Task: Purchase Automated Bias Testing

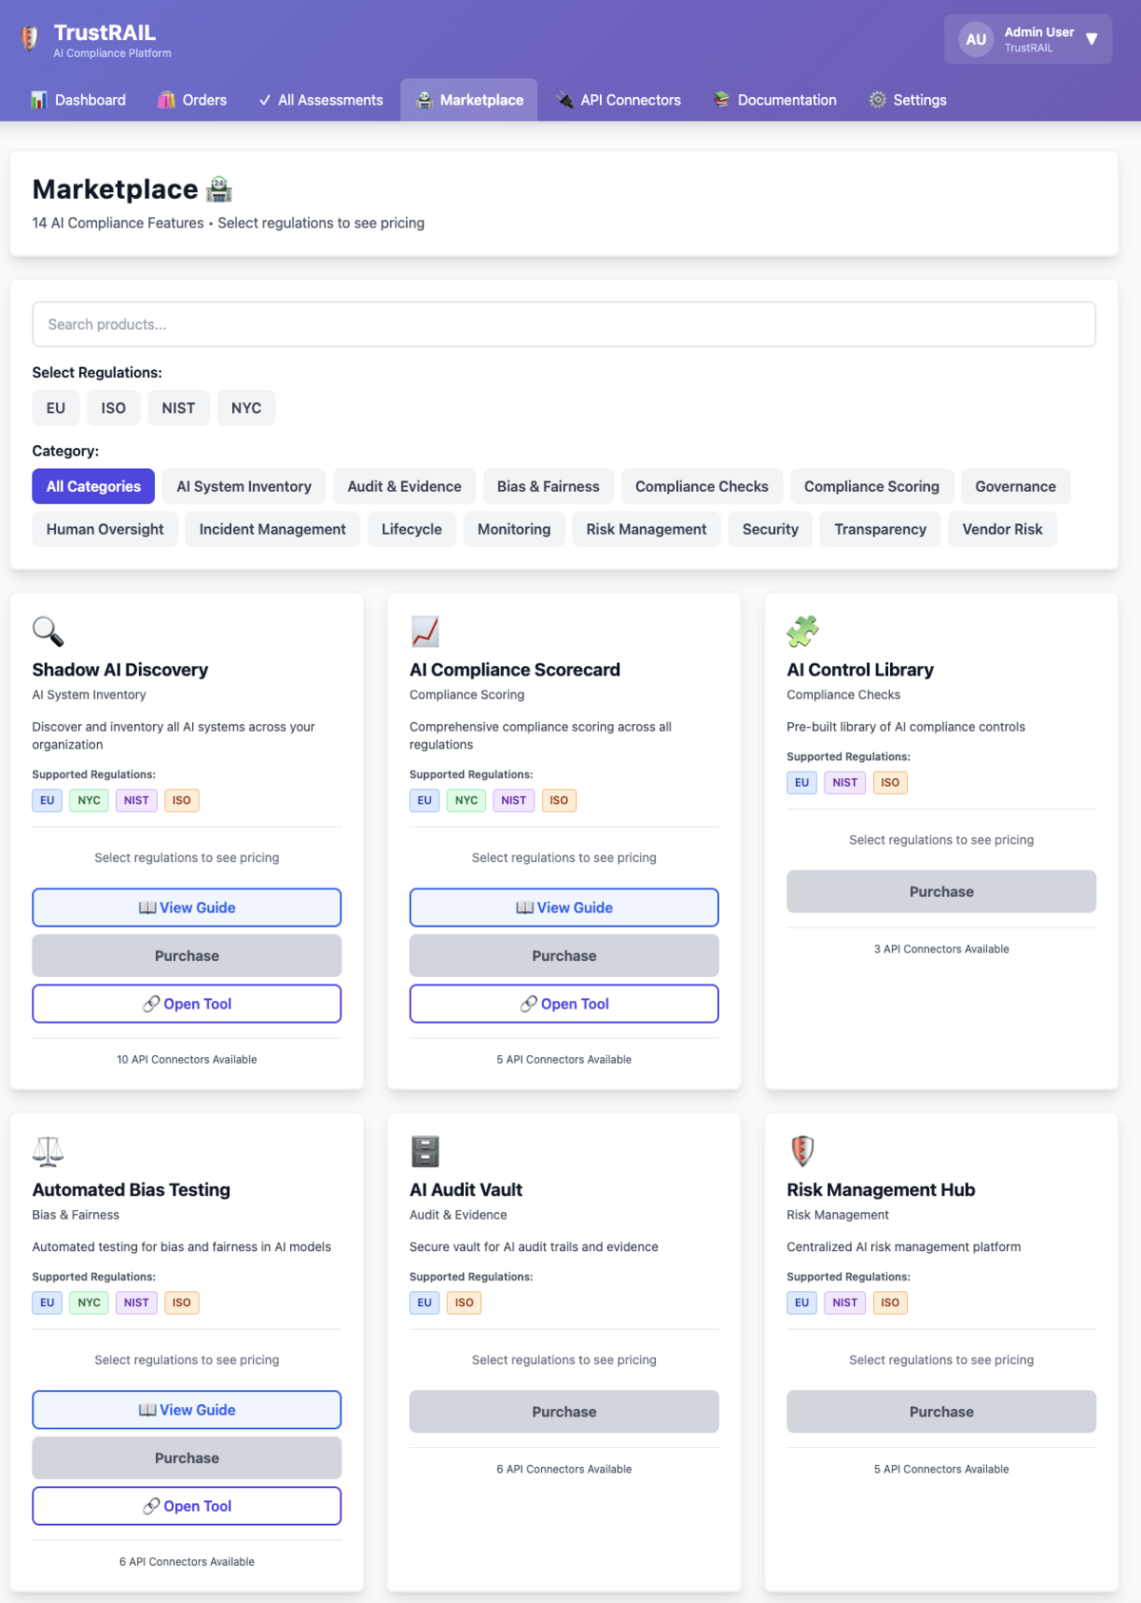Action: [186, 1458]
